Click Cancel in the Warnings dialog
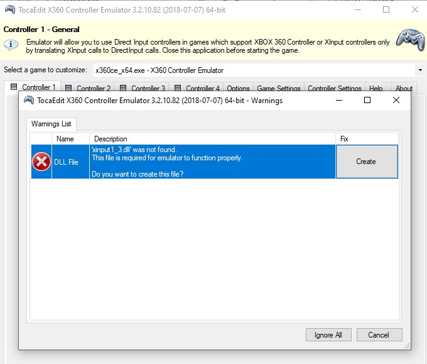427x364 pixels. pos(379,335)
